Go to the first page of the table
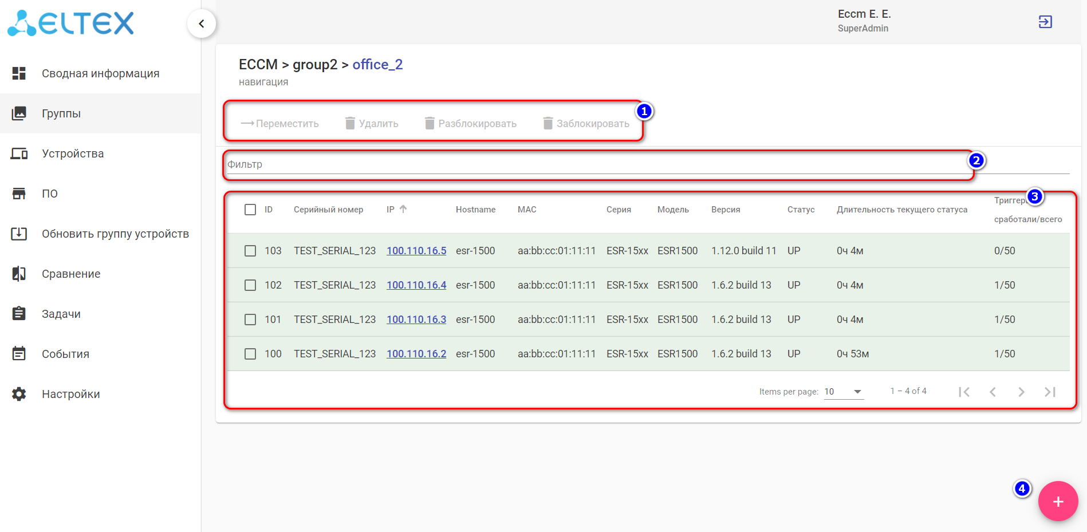Screen dimensions: 1087x532 (x=964, y=392)
